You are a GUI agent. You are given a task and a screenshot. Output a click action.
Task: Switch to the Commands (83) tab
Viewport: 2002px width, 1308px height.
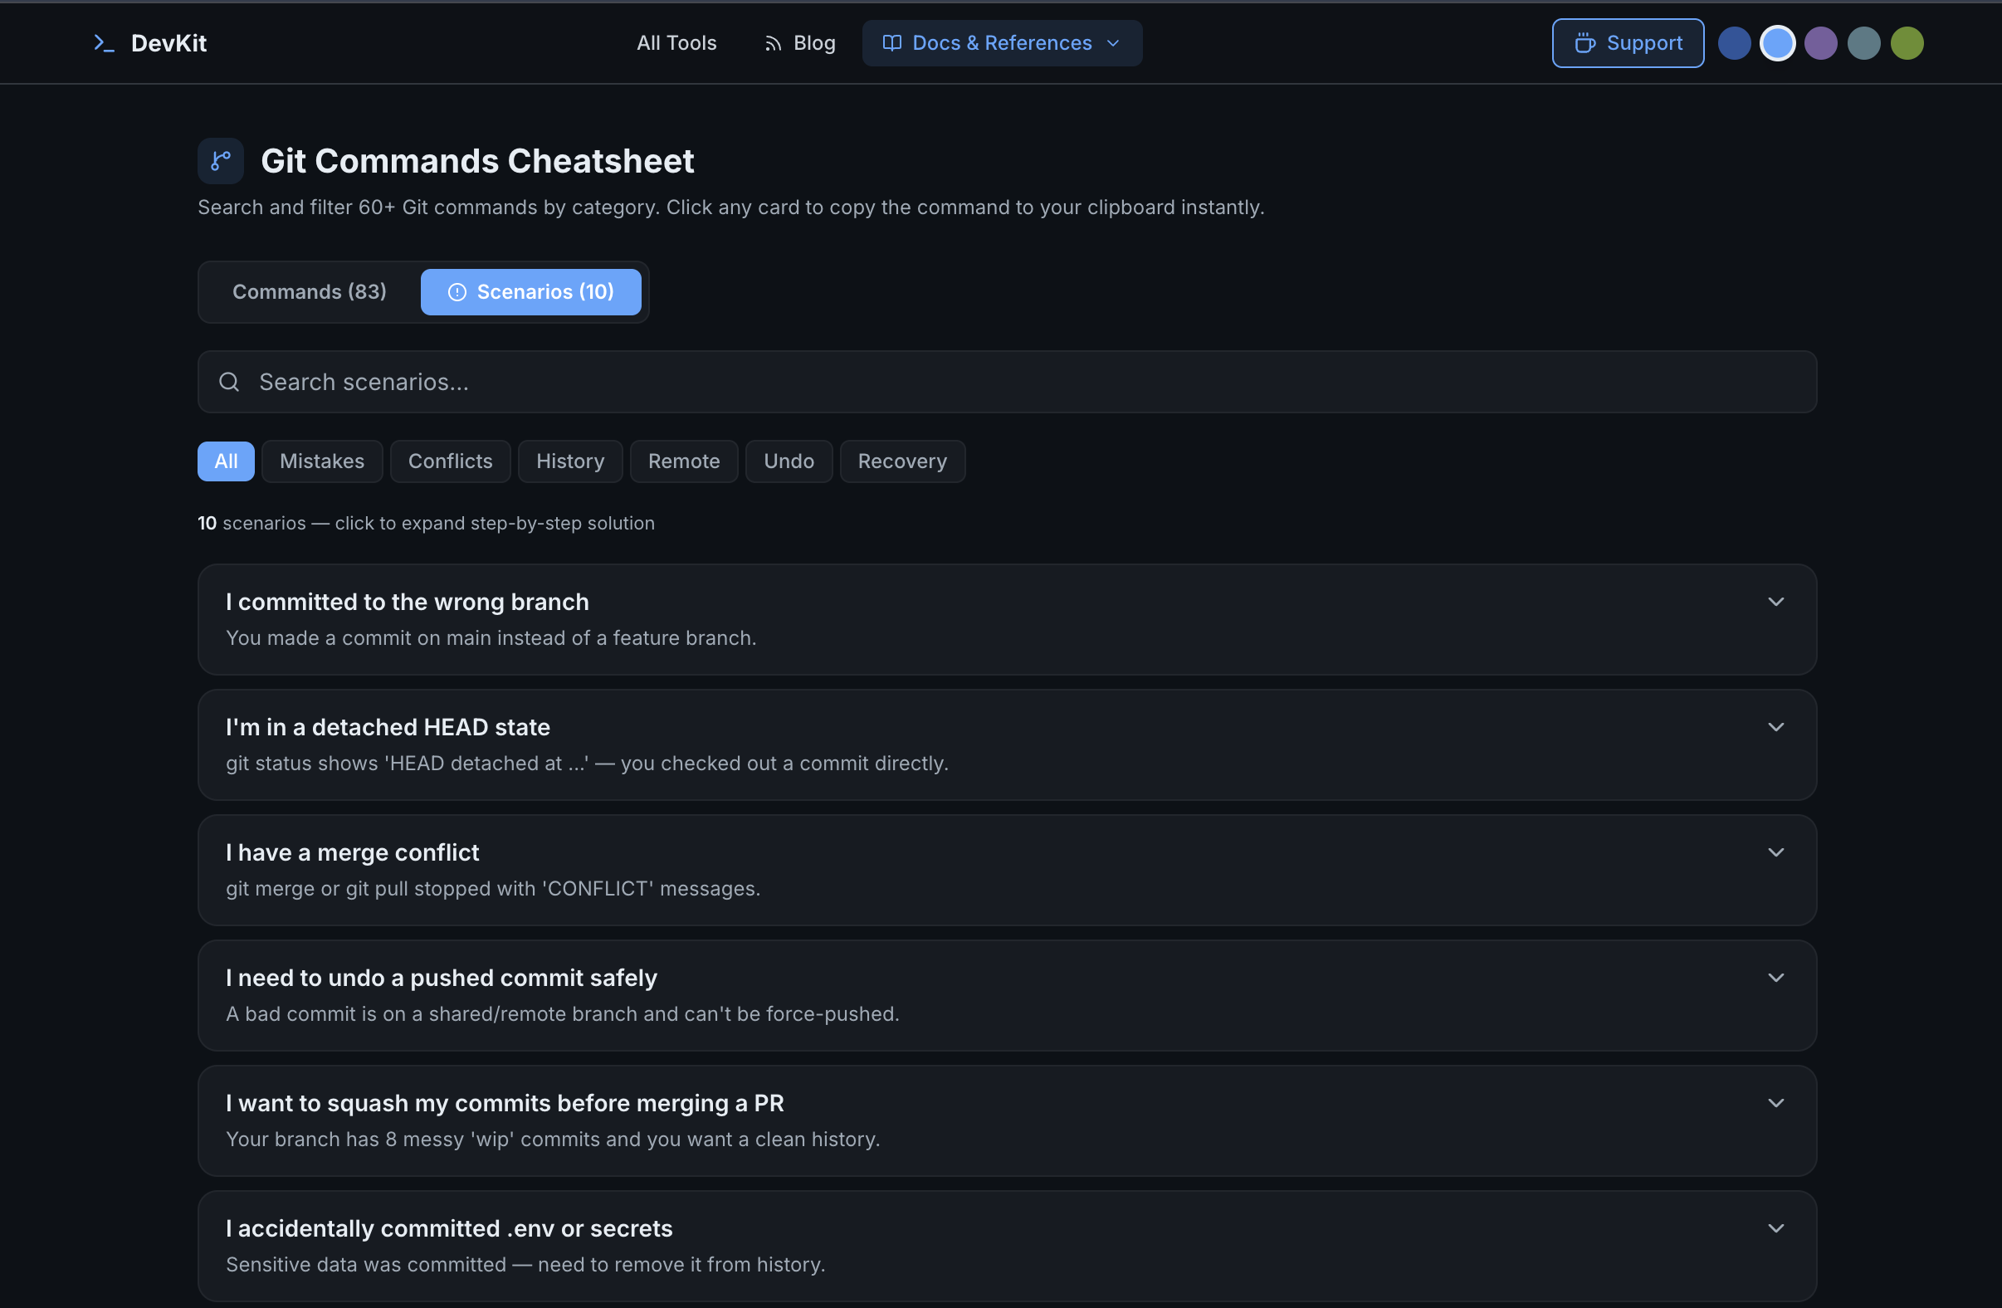(309, 292)
